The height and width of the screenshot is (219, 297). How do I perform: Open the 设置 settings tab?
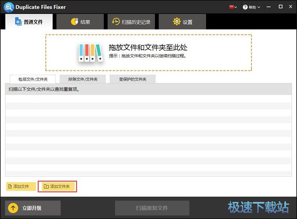click(183, 22)
